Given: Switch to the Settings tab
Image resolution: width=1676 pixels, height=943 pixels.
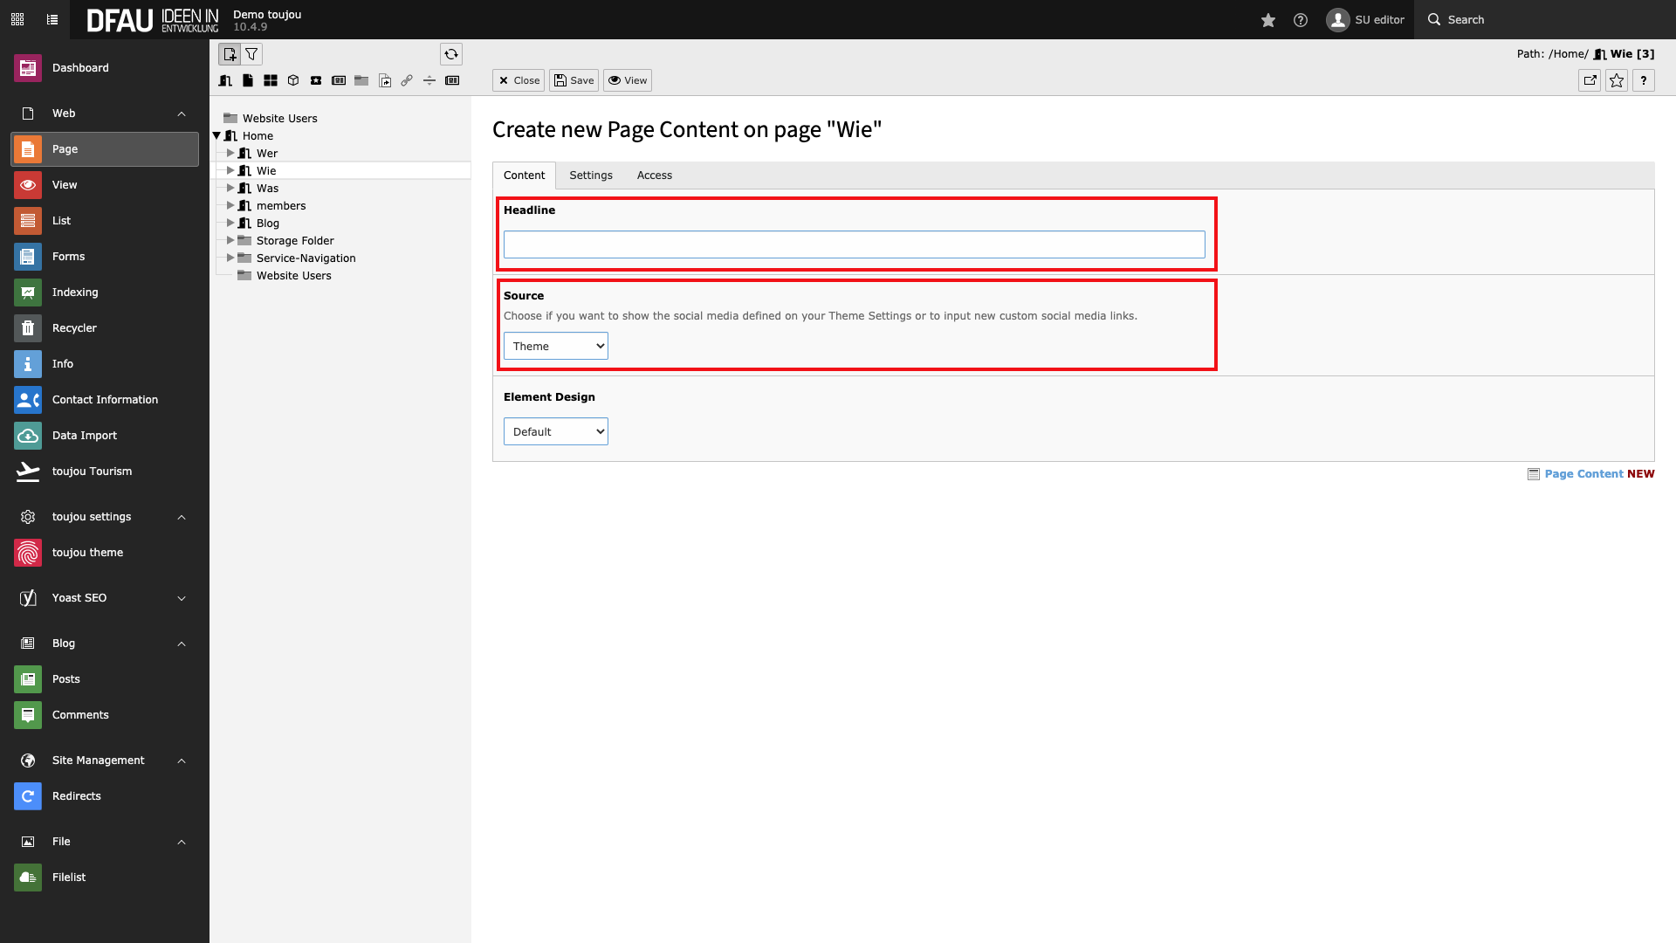Looking at the screenshot, I should (591, 176).
